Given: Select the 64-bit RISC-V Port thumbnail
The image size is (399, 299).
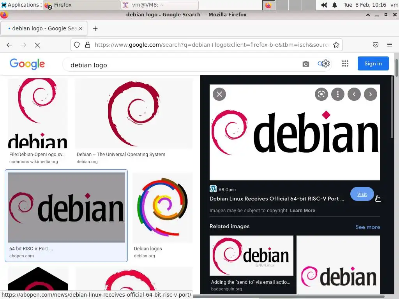Looking at the screenshot, I should point(66,208).
